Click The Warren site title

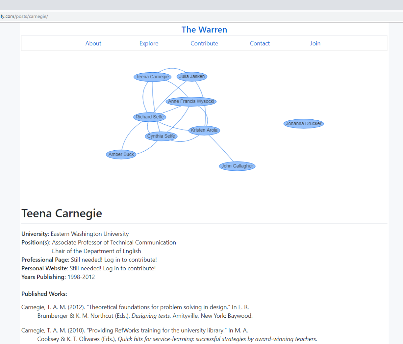click(204, 30)
